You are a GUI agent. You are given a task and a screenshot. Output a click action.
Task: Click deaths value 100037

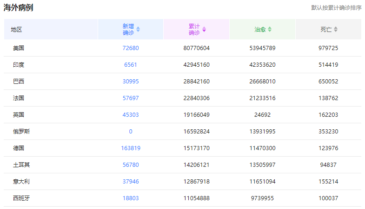coord(328,198)
